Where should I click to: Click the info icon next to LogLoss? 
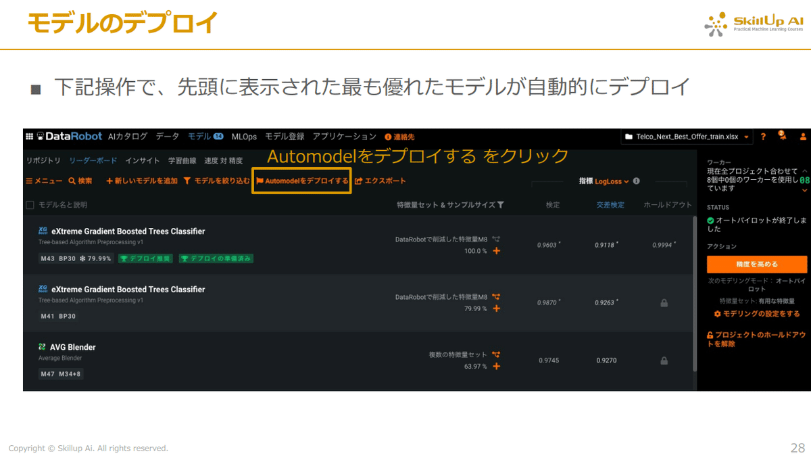point(637,181)
